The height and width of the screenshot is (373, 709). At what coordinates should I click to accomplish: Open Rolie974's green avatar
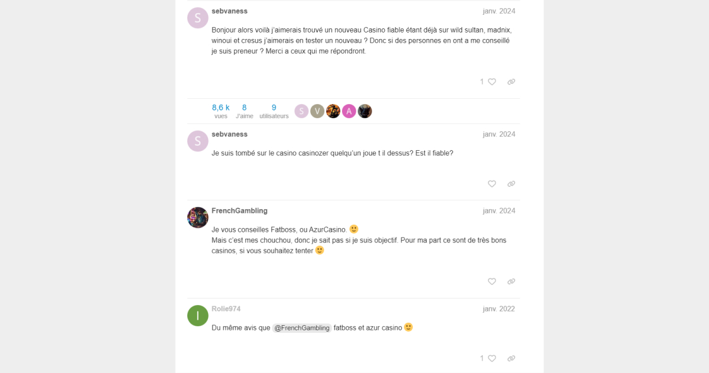197,316
